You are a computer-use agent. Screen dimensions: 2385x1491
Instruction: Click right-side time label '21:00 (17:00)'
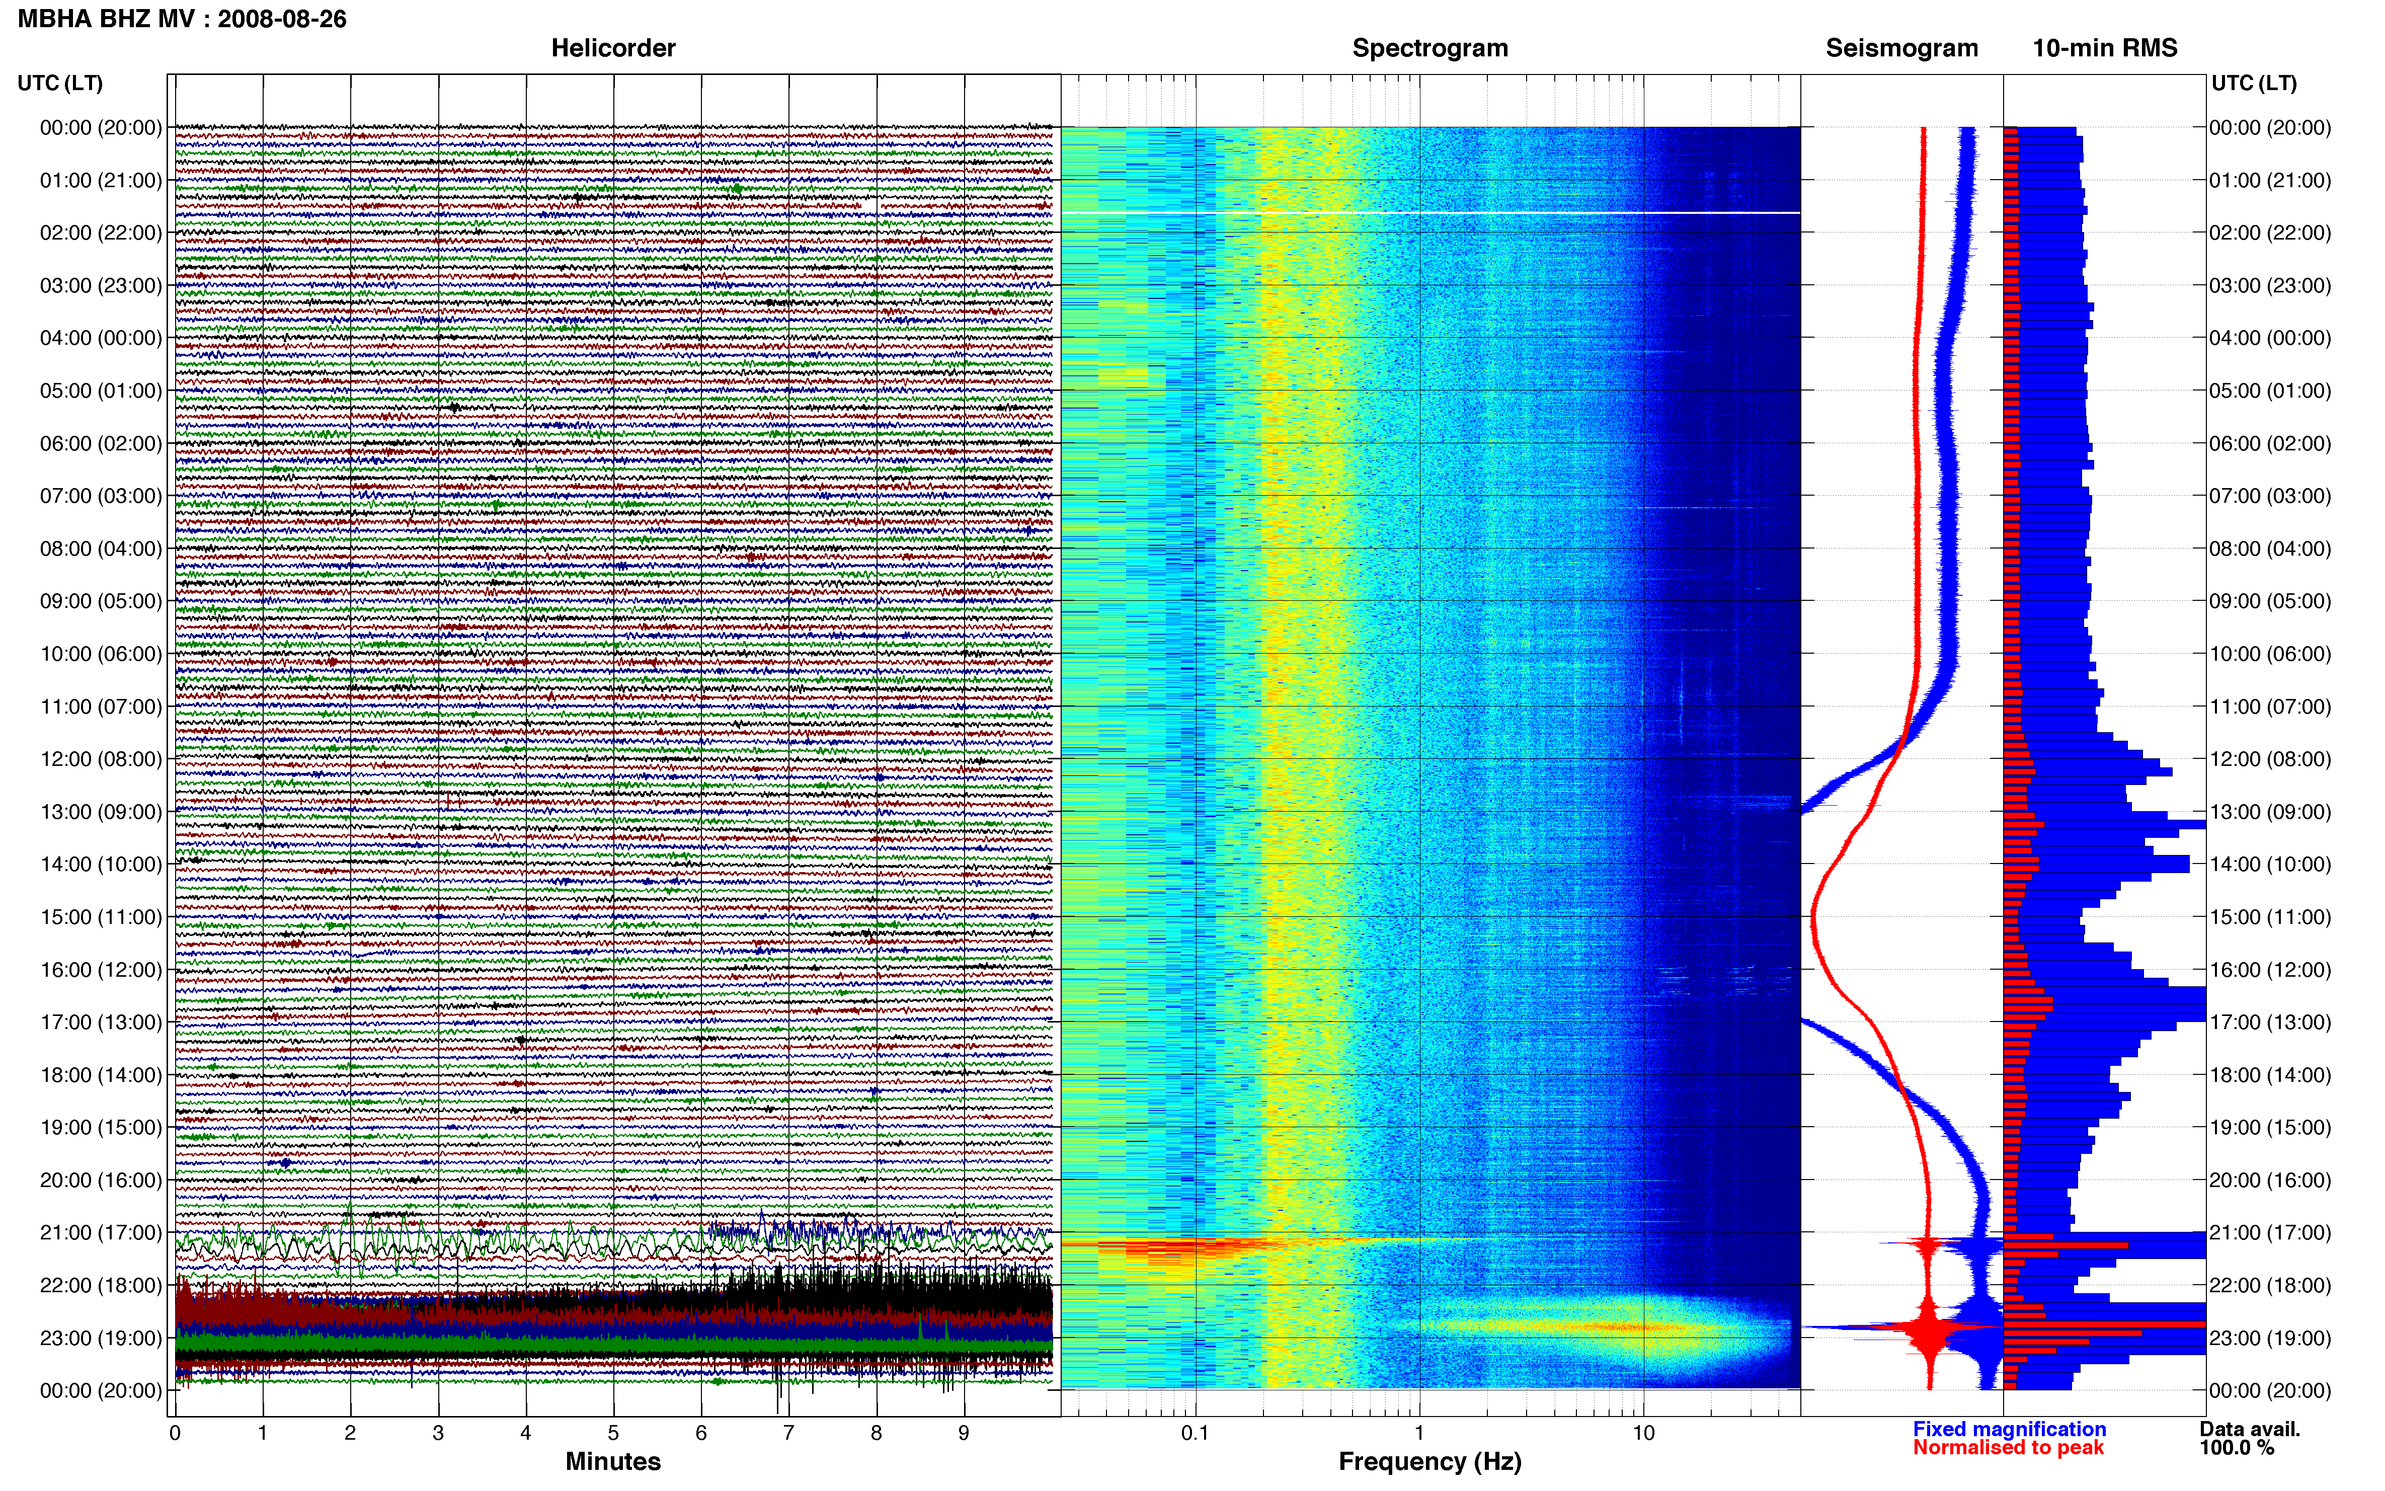pyautogui.click(x=2271, y=1233)
